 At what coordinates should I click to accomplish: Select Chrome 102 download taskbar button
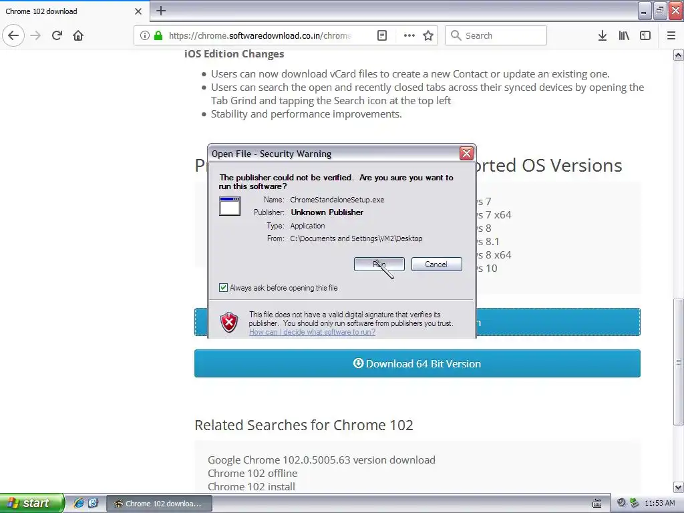[x=159, y=504]
